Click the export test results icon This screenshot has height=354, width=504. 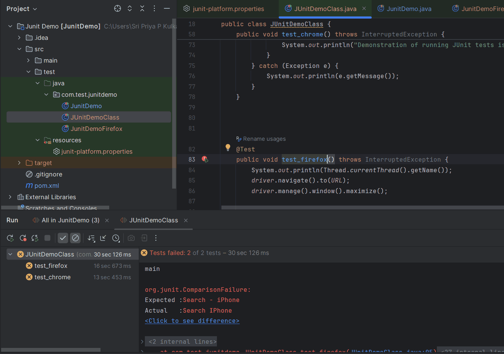(x=144, y=238)
